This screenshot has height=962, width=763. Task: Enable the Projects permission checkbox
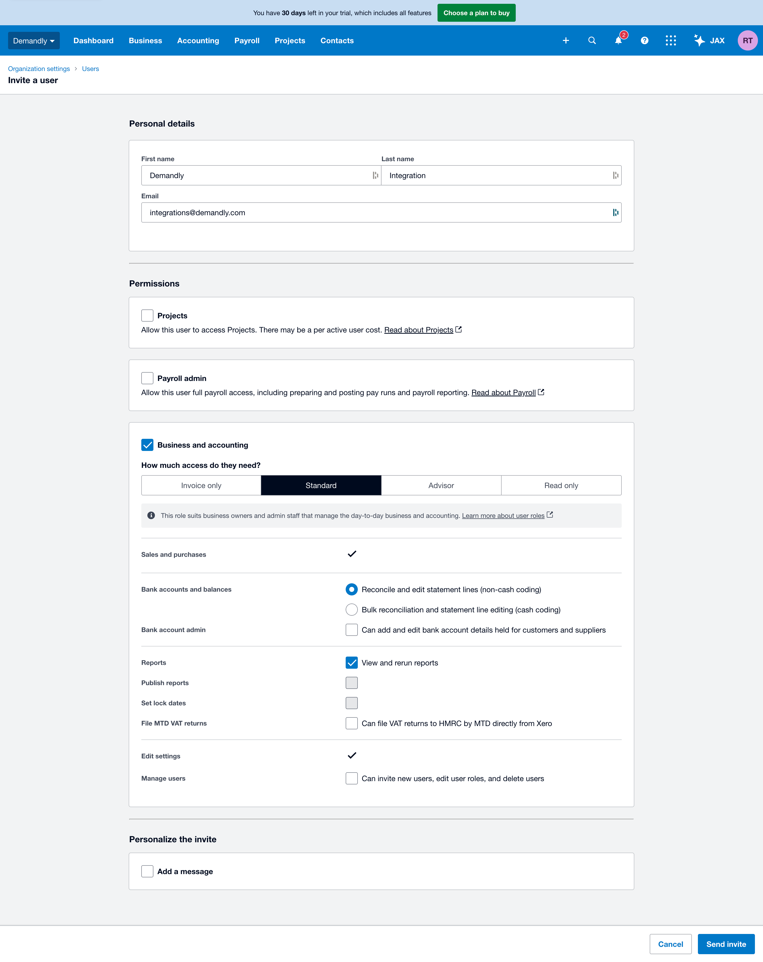[x=147, y=315]
